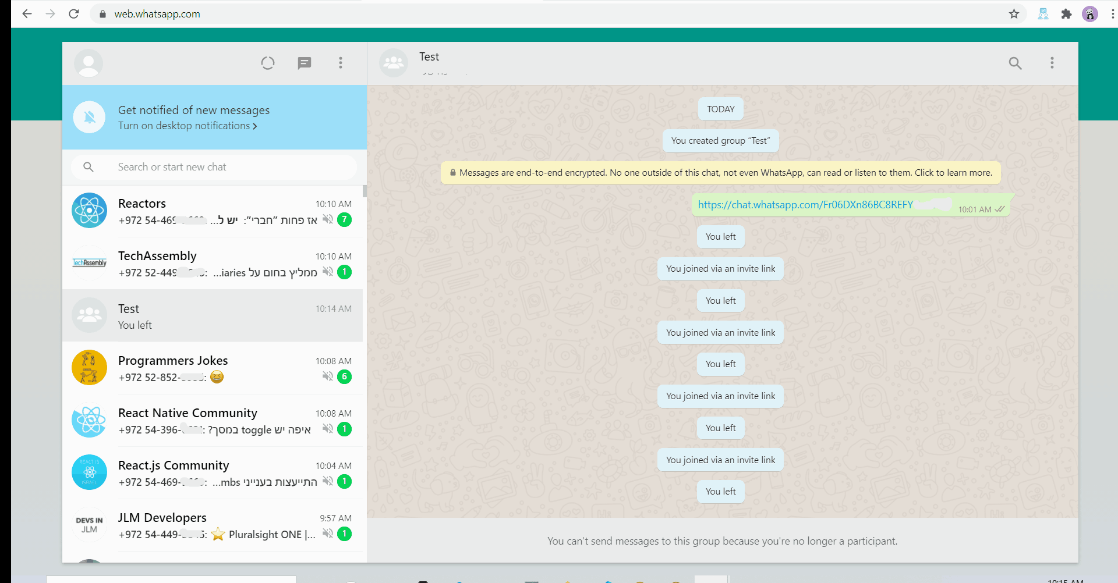The image size is (1118, 583).
Task: Open group info via Test header title
Action: (429, 57)
